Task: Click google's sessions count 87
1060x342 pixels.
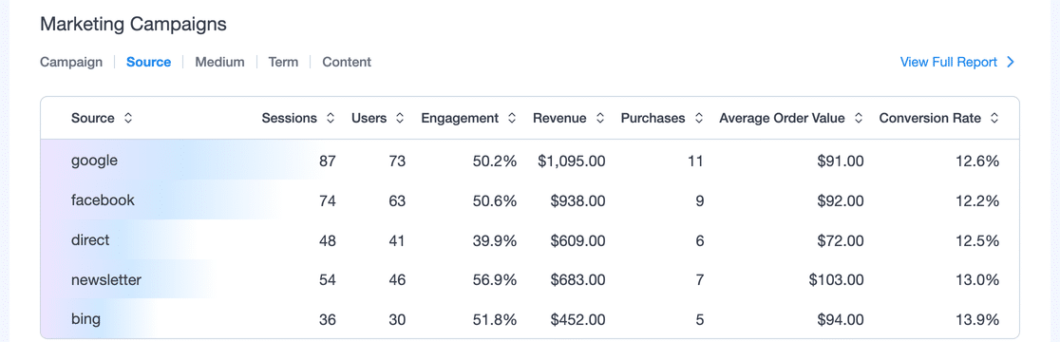Action: click(327, 161)
